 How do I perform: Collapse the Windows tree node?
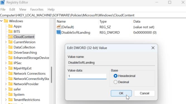pos(1,21)
